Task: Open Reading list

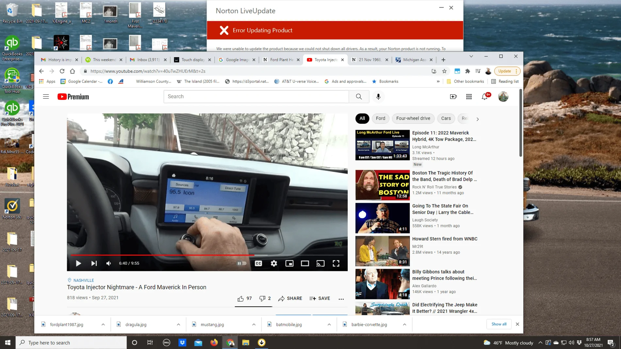Action: pyautogui.click(x=505, y=82)
